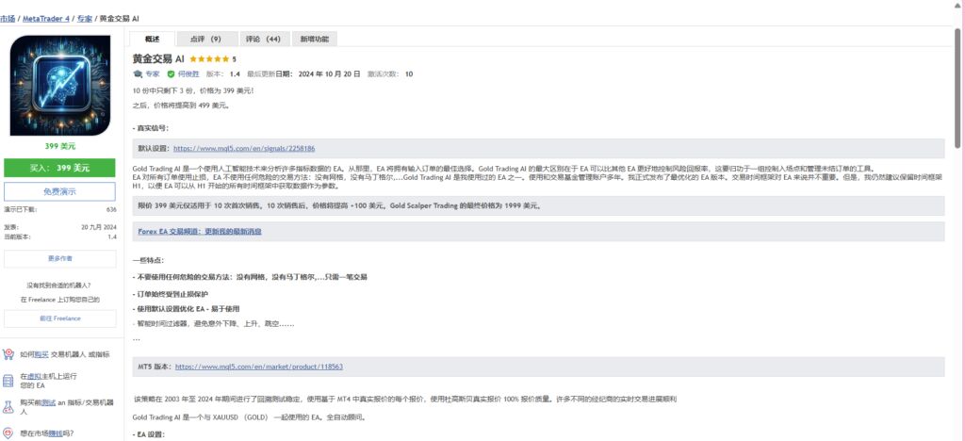The height and width of the screenshot is (441, 965).
Task: Click the 最后更新日期 2024 年 10 月 20 日 text
Action: coord(303,73)
